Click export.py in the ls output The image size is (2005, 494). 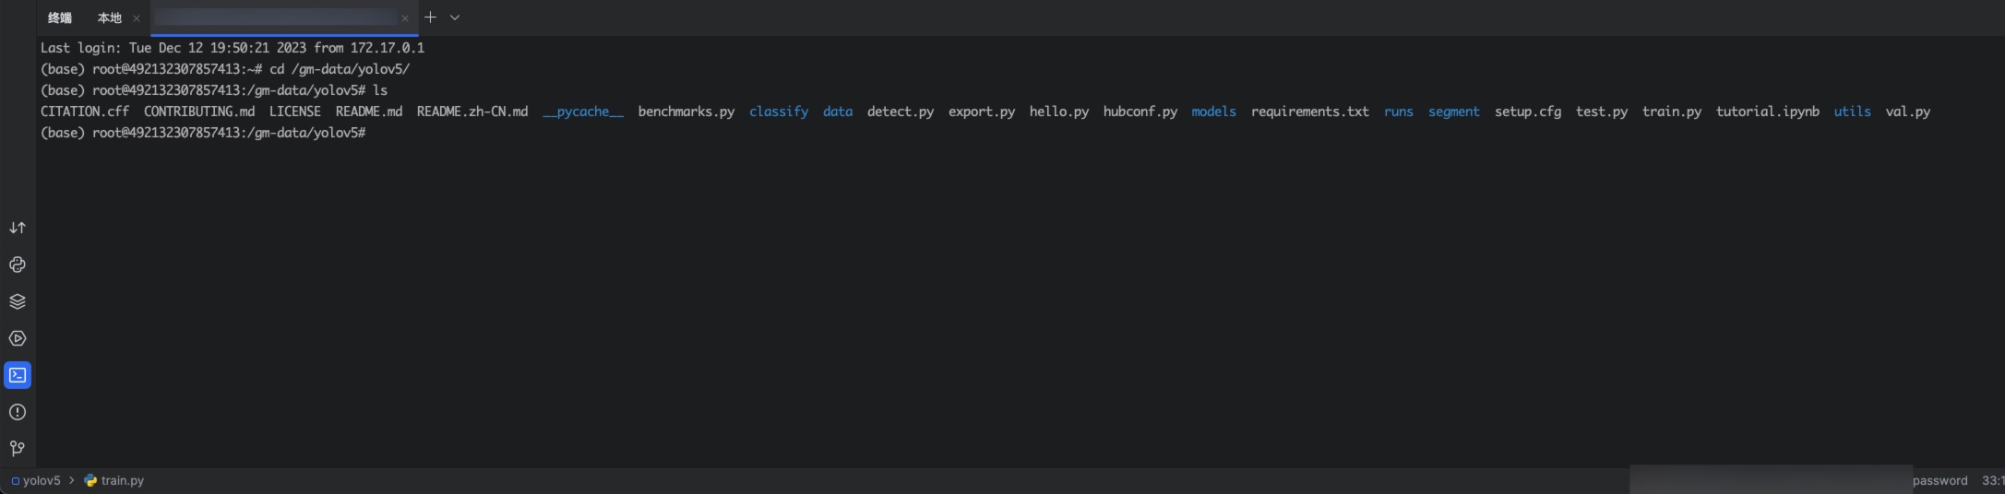pyautogui.click(x=982, y=112)
